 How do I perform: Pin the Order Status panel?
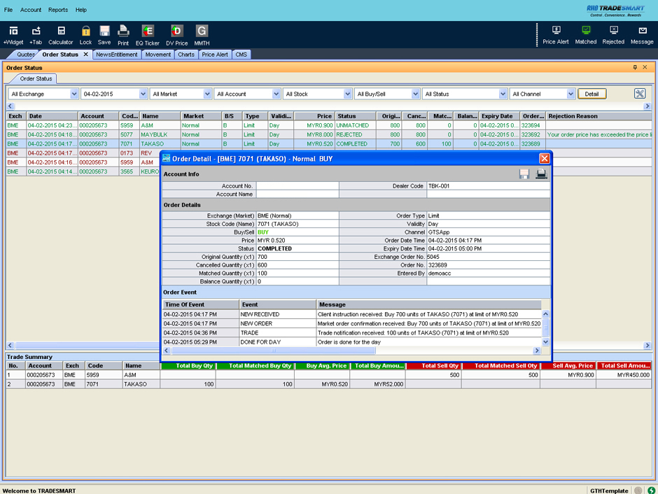[x=635, y=67]
